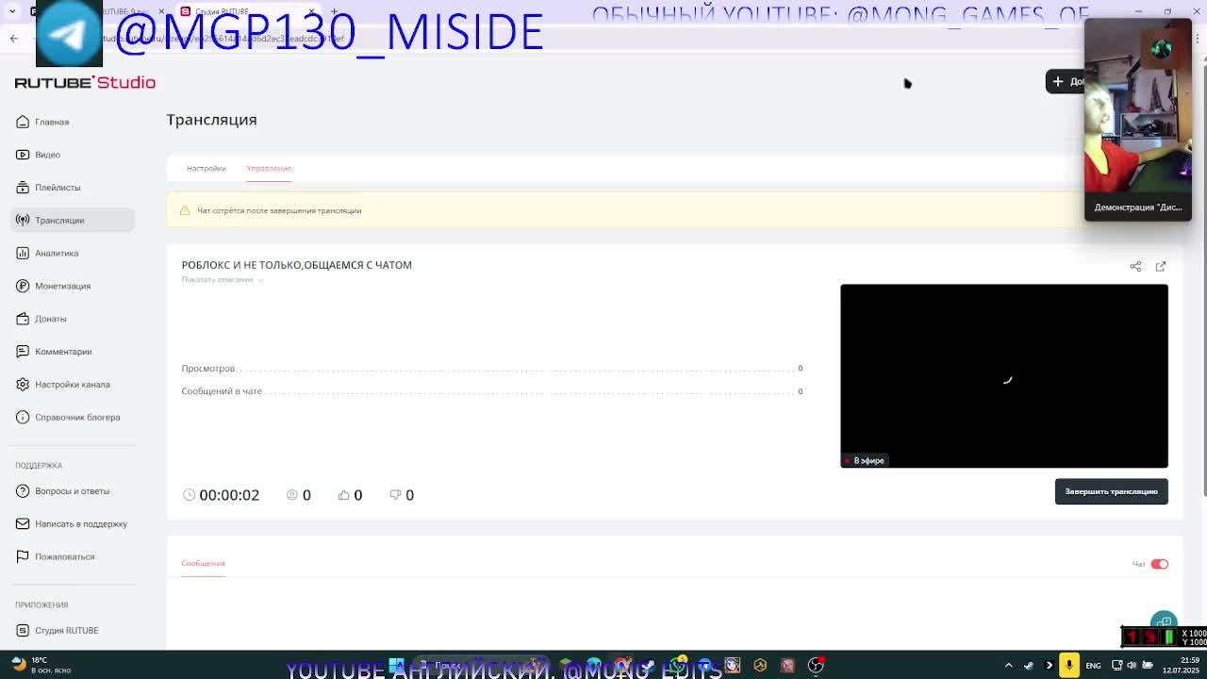This screenshot has width=1207, height=679.
Task: Click the Монетизация icon
Action: (23, 286)
